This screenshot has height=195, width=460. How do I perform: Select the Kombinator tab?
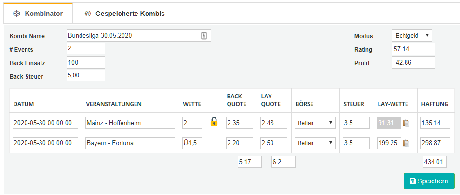[x=38, y=14]
